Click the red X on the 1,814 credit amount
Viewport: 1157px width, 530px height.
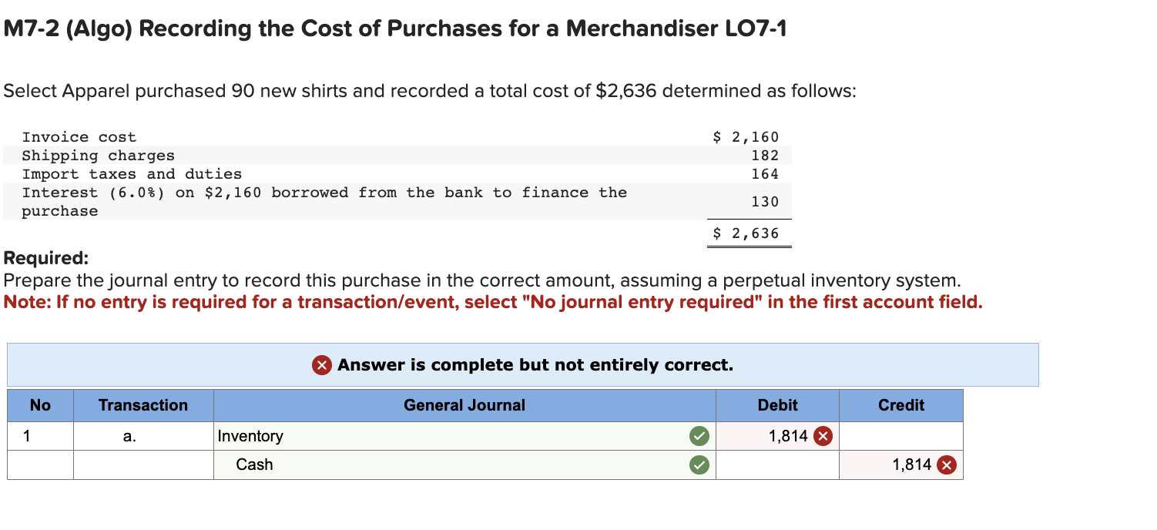click(946, 465)
